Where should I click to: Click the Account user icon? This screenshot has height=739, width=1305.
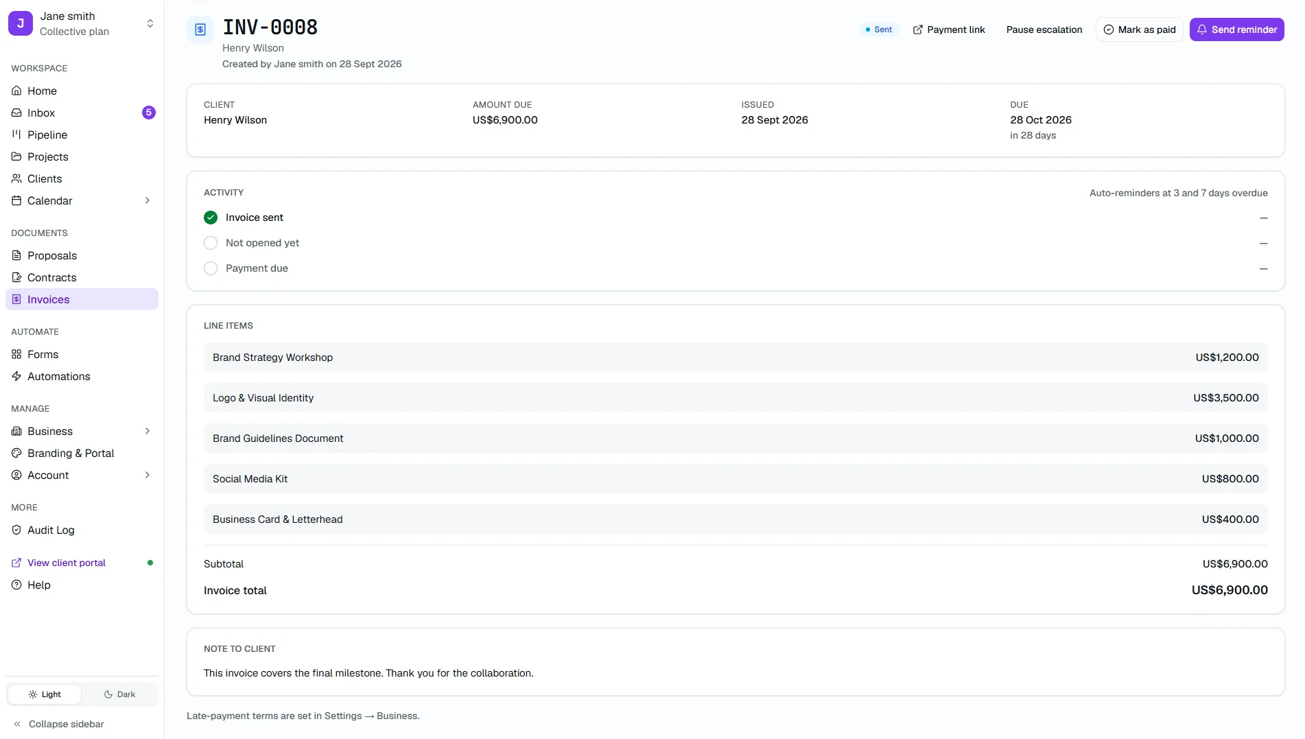pos(16,475)
